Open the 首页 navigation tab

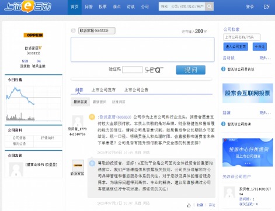pyautogui.click(x=75, y=7)
